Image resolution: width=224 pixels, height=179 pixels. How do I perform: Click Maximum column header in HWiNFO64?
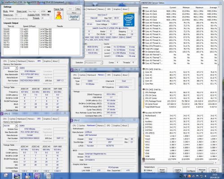coord(199,8)
